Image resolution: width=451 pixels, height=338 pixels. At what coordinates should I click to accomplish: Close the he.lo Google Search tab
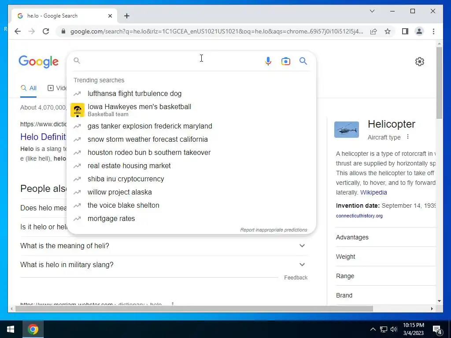coord(110,16)
